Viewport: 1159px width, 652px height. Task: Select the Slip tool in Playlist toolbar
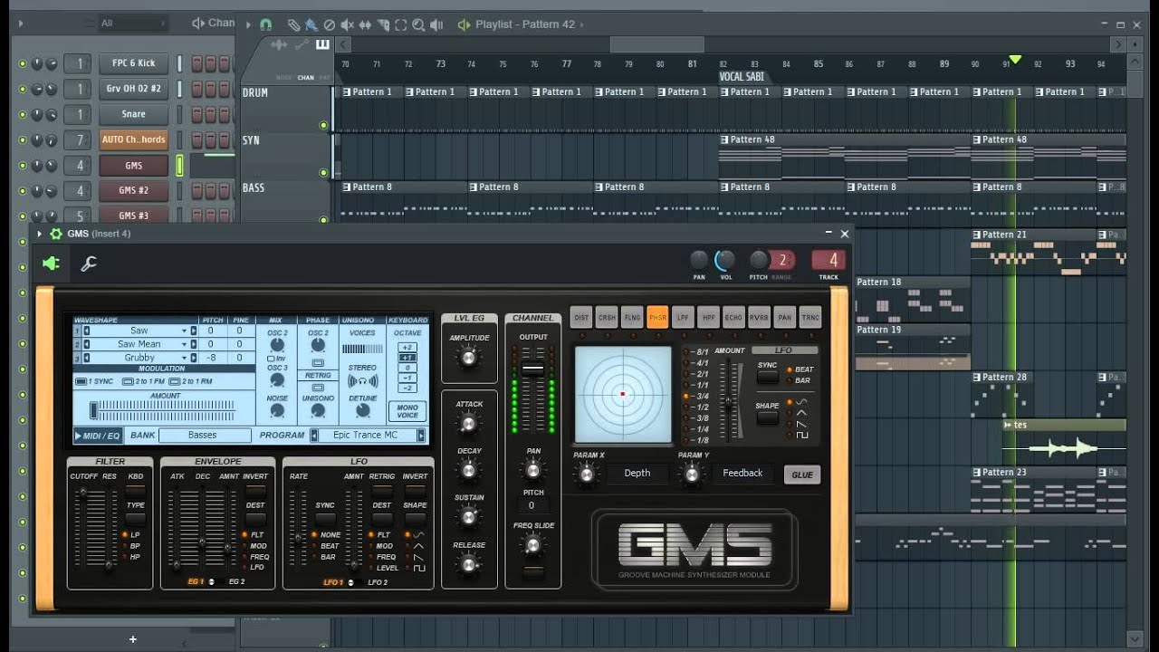366,24
